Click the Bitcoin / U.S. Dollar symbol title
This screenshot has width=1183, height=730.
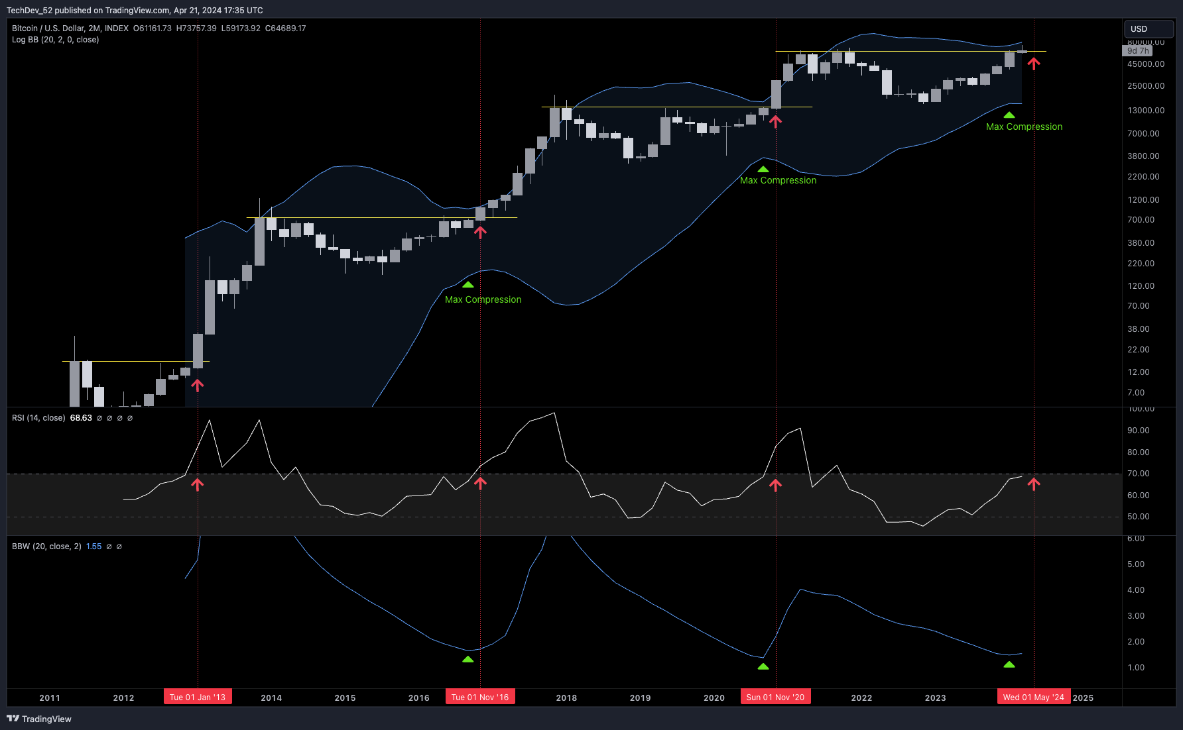click(70, 28)
